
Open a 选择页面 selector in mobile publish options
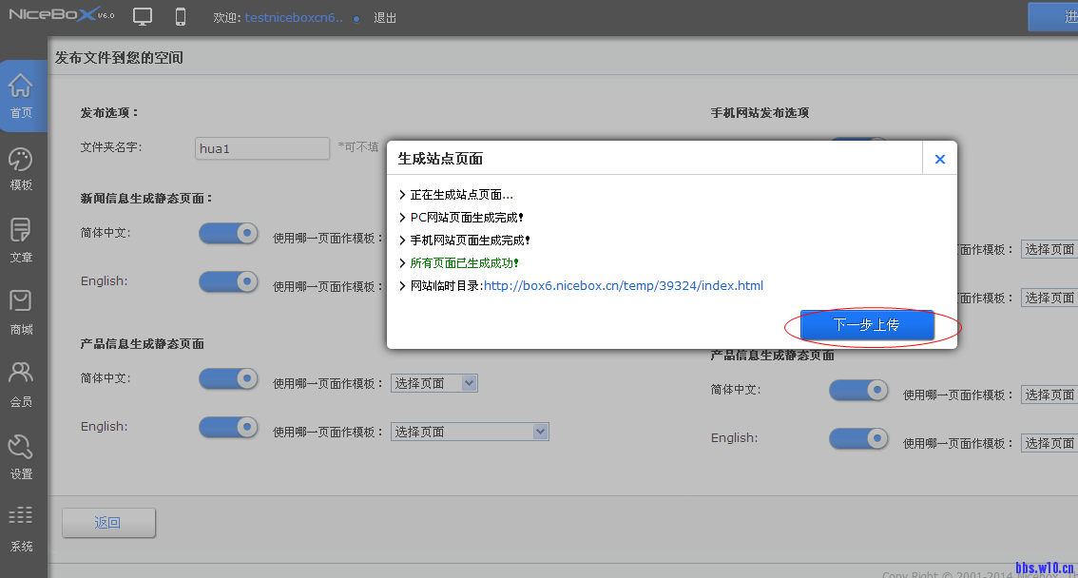click(x=1051, y=249)
